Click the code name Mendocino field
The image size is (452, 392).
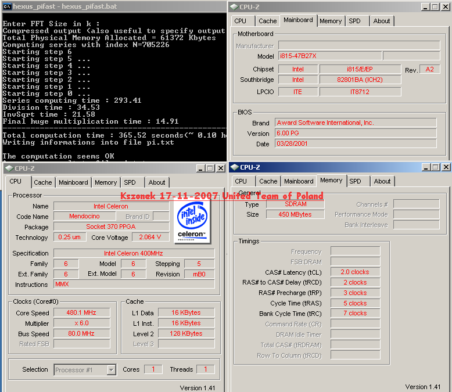pos(85,216)
